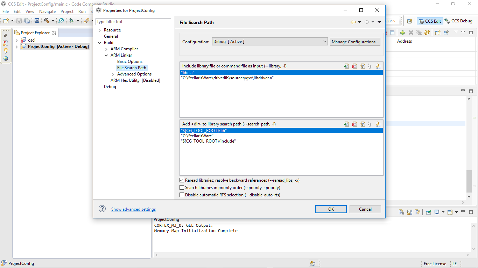This screenshot has width=478, height=268.
Task: Collapse the Build tree node
Action: coord(100,43)
